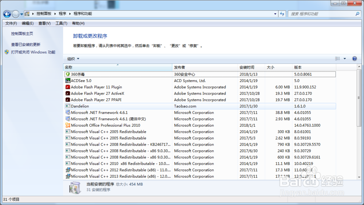Click Visual C++ 2012 Redistributable icon
The image size is (364, 205).
(68, 170)
